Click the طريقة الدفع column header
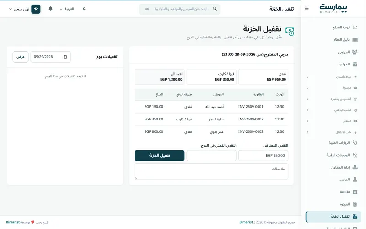This screenshot has height=229, width=366. click(184, 94)
